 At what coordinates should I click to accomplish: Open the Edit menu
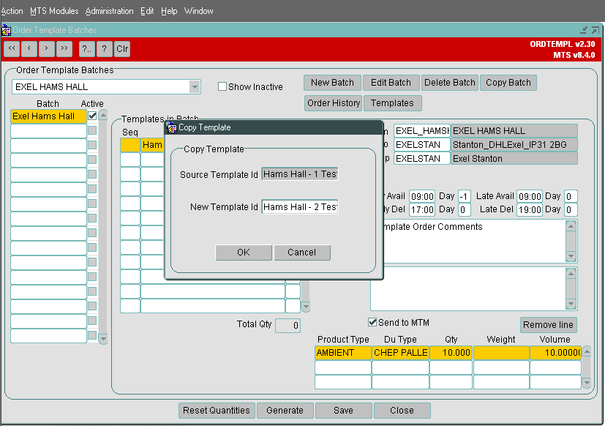point(147,11)
